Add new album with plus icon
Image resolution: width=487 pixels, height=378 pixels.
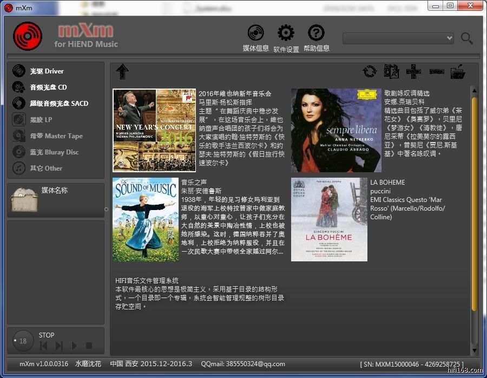413,71
